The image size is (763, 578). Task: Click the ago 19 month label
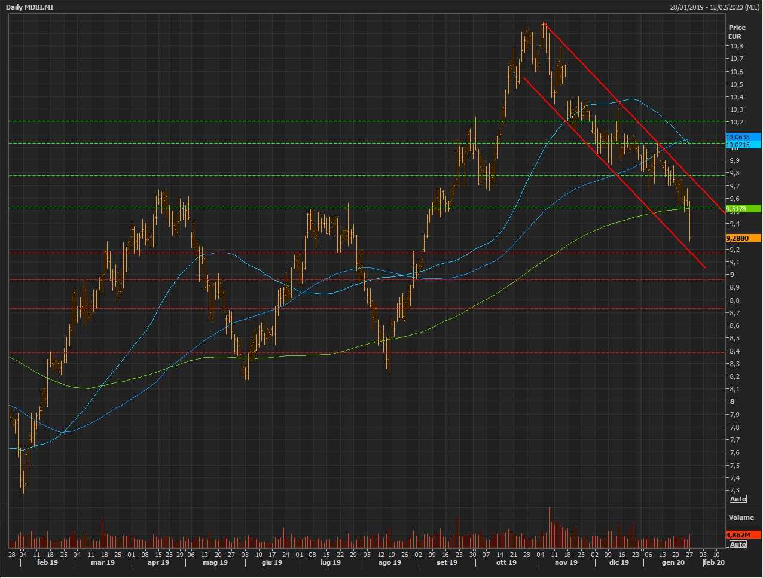(x=389, y=562)
